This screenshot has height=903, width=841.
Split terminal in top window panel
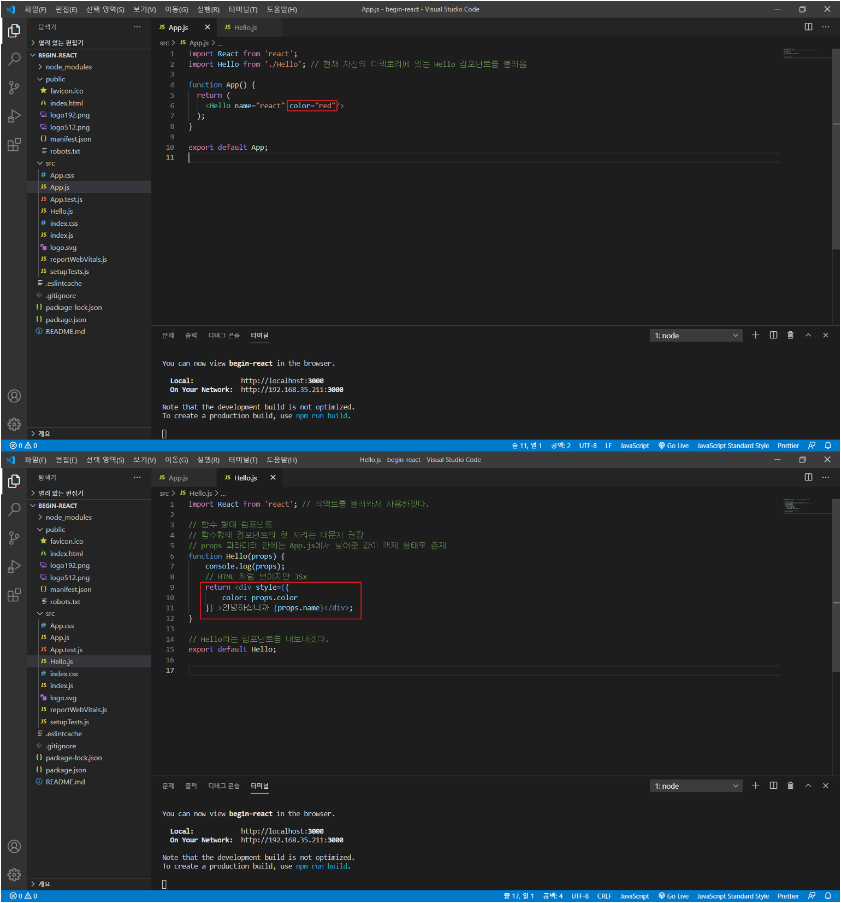pyautogui.click(x=773, y=335)
